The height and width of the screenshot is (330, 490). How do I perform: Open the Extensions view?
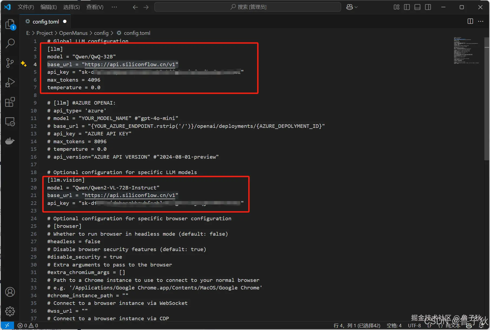click(10, 102)
